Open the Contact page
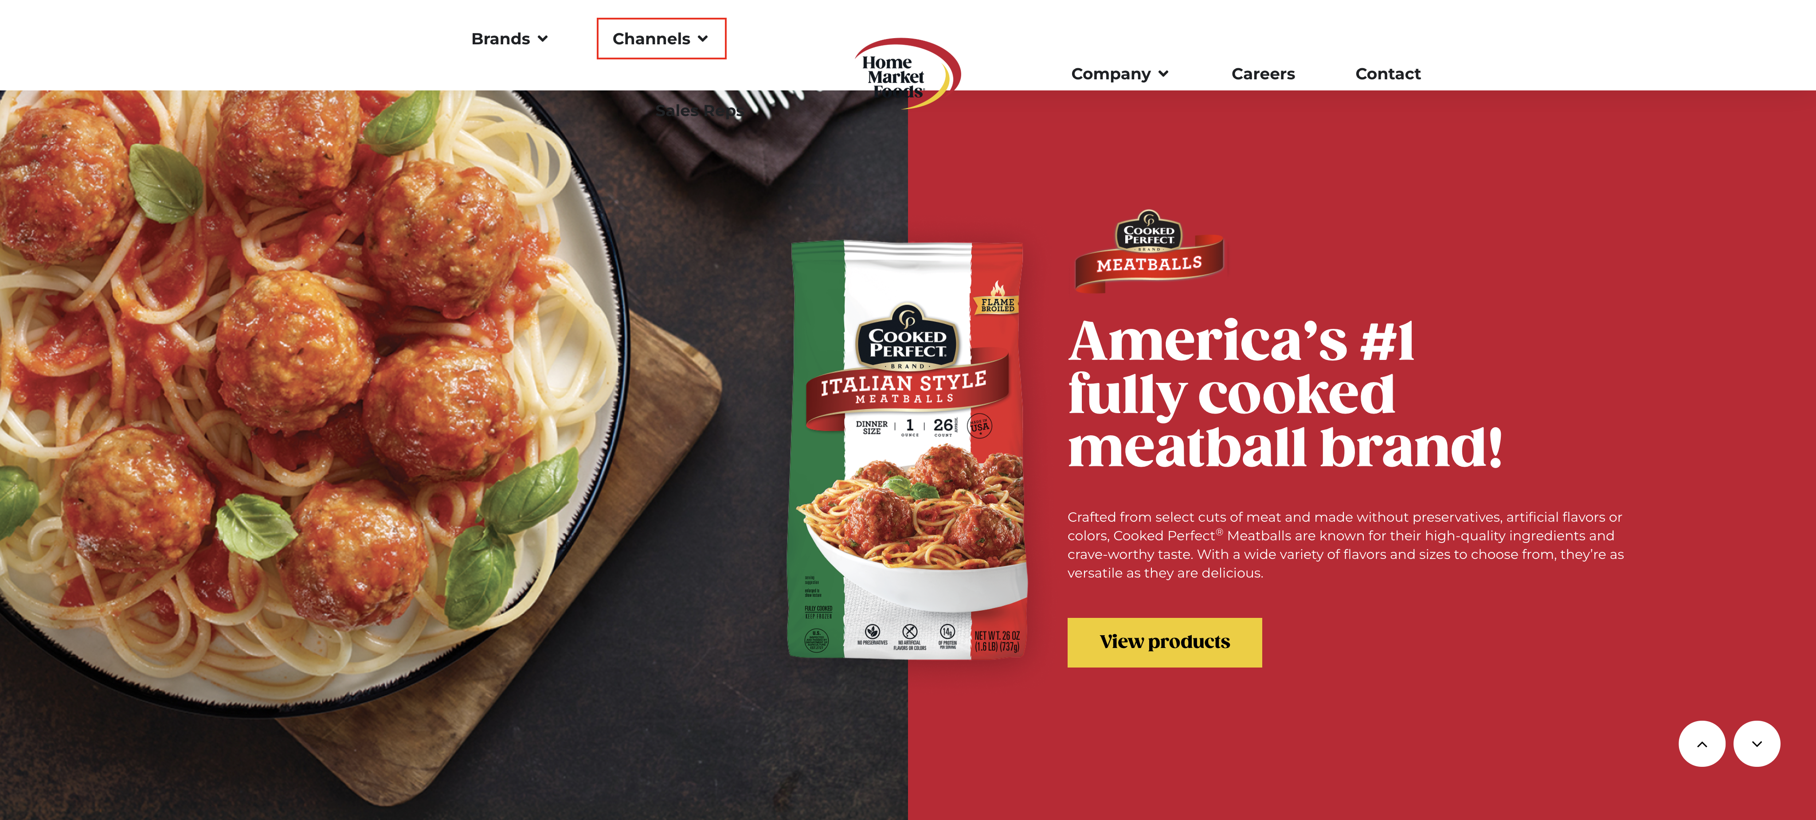Screen dimensions: 1816x820 click(1387, 74)
